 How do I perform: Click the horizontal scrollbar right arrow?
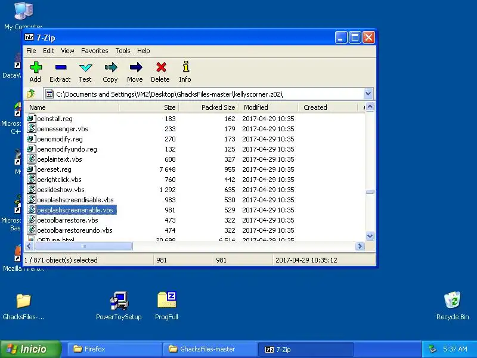360,246
